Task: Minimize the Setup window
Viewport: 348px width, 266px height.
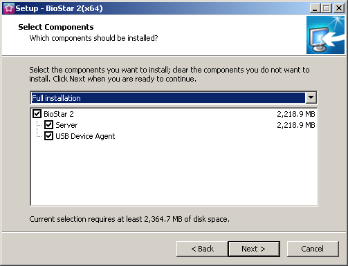Action: [315, 8]
